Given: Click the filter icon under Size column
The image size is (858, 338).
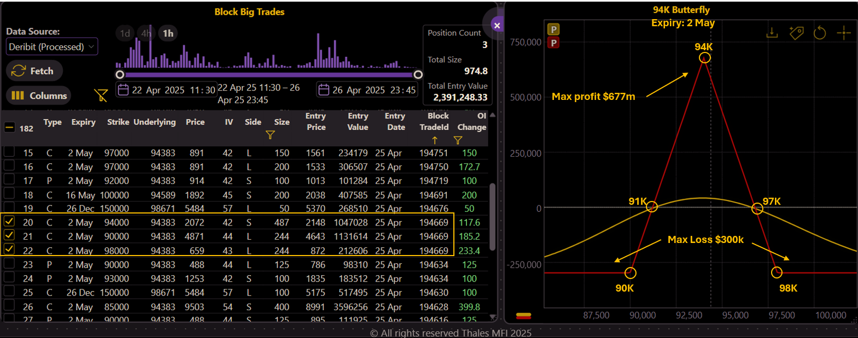Looking at the screenshot, I should point(270,135).
